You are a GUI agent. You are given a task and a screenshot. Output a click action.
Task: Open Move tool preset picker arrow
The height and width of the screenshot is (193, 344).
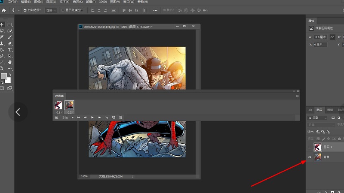click(x=18, y=10)
